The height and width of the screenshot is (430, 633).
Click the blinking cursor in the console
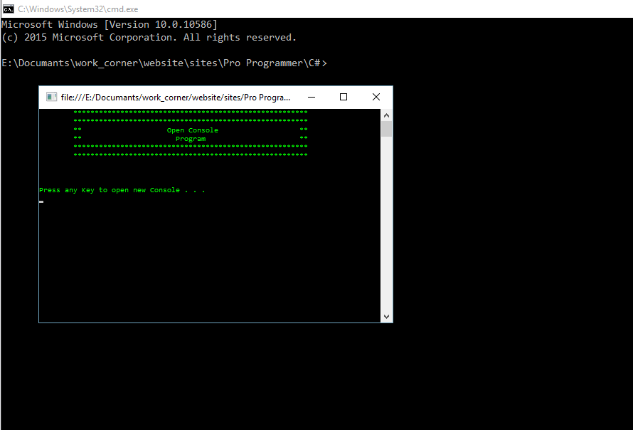click(41, 201)
